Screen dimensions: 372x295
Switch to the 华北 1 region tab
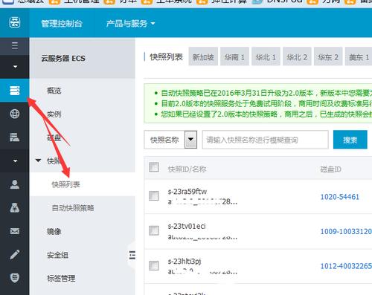coord(266,56)
